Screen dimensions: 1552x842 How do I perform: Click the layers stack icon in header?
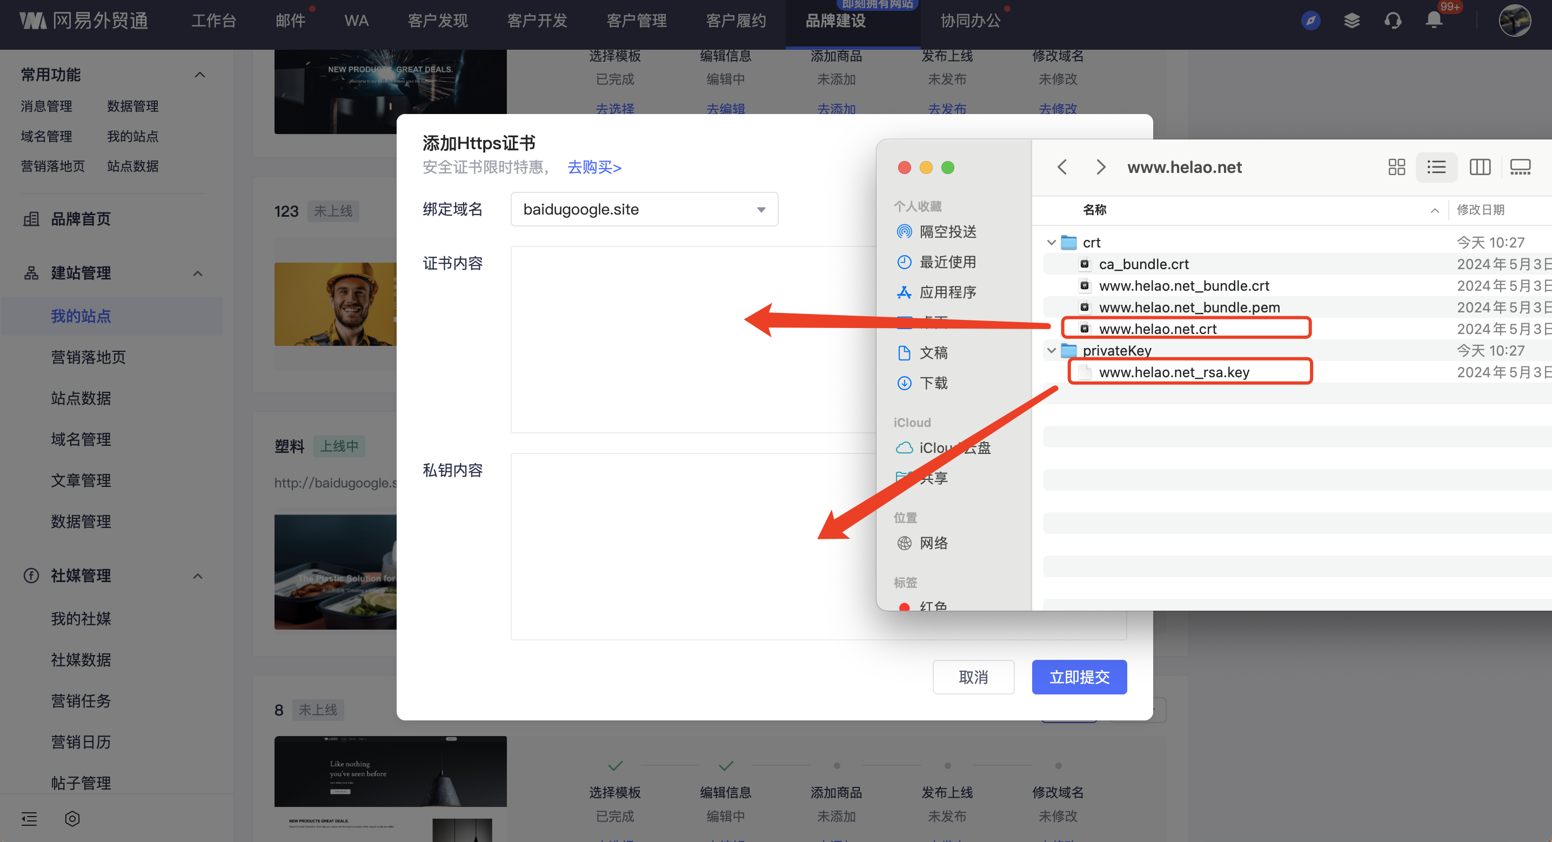(1352, 21)
